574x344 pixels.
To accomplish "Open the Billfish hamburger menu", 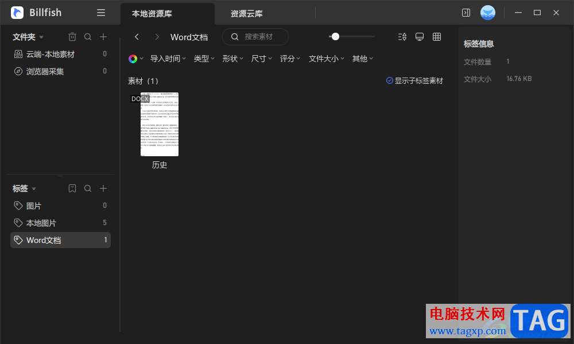I will (101, 13).
